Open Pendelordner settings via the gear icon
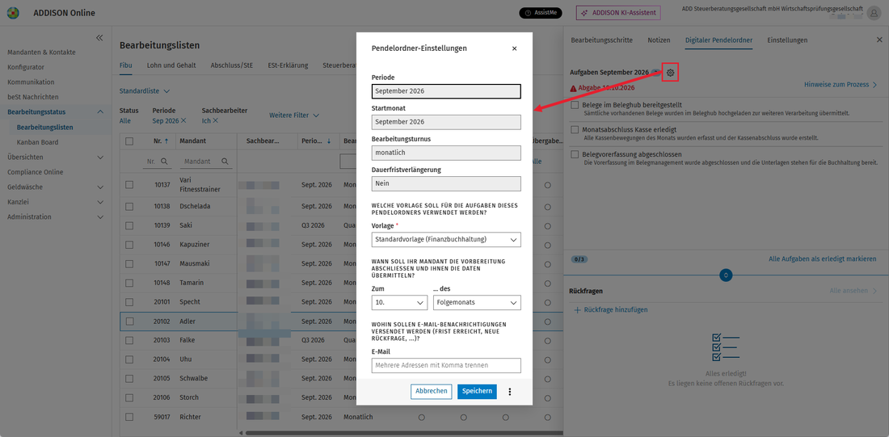 pyautogui.click(x=670, y=73)
